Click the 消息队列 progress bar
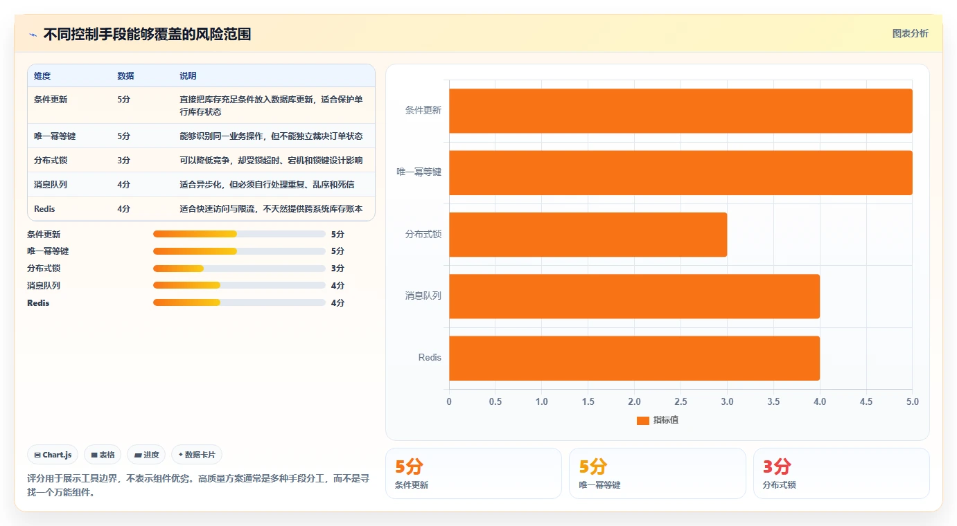This screenshot has width=957, height=526. pos(239,285)
